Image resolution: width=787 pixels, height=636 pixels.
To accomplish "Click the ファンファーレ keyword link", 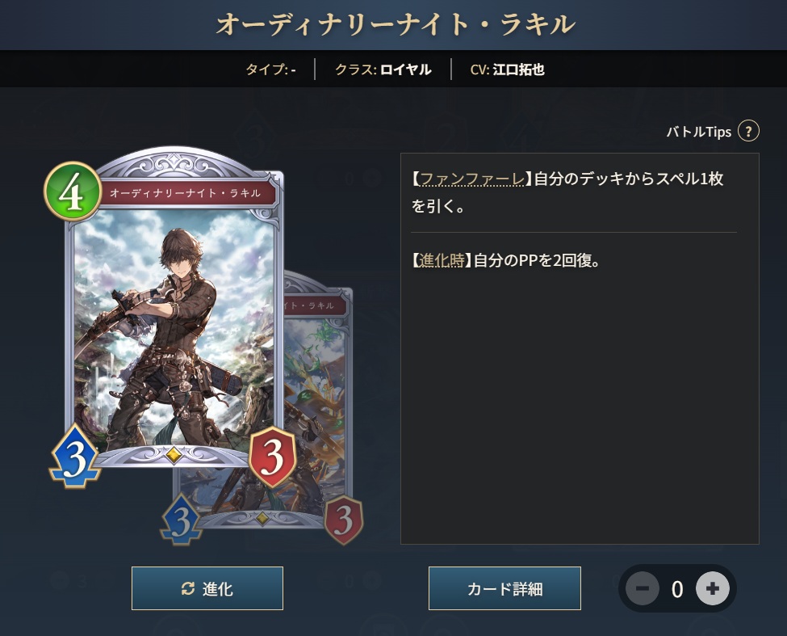I will 472,179.
